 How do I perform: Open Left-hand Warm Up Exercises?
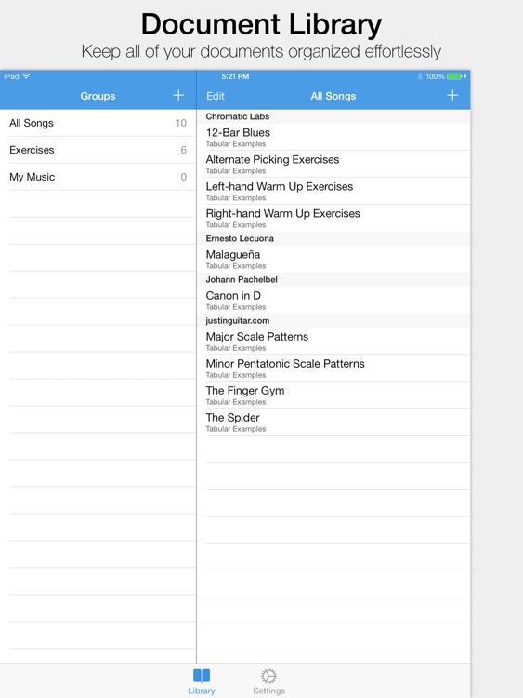tap(333, 191)
